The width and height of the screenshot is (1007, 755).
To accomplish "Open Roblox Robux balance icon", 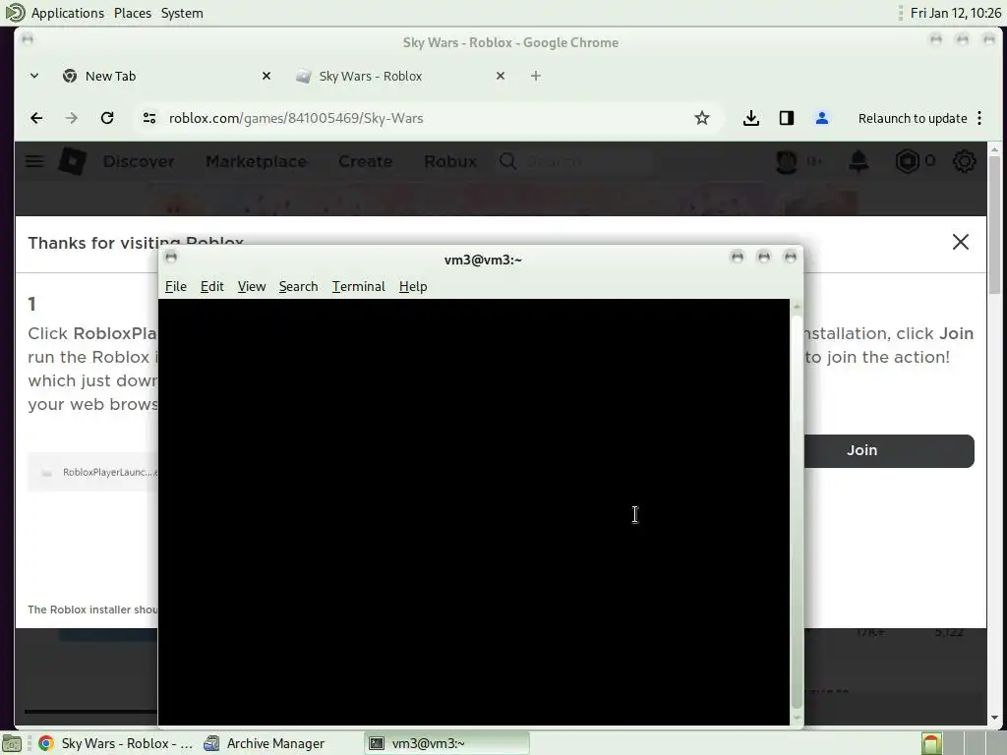I will point(907,161).
